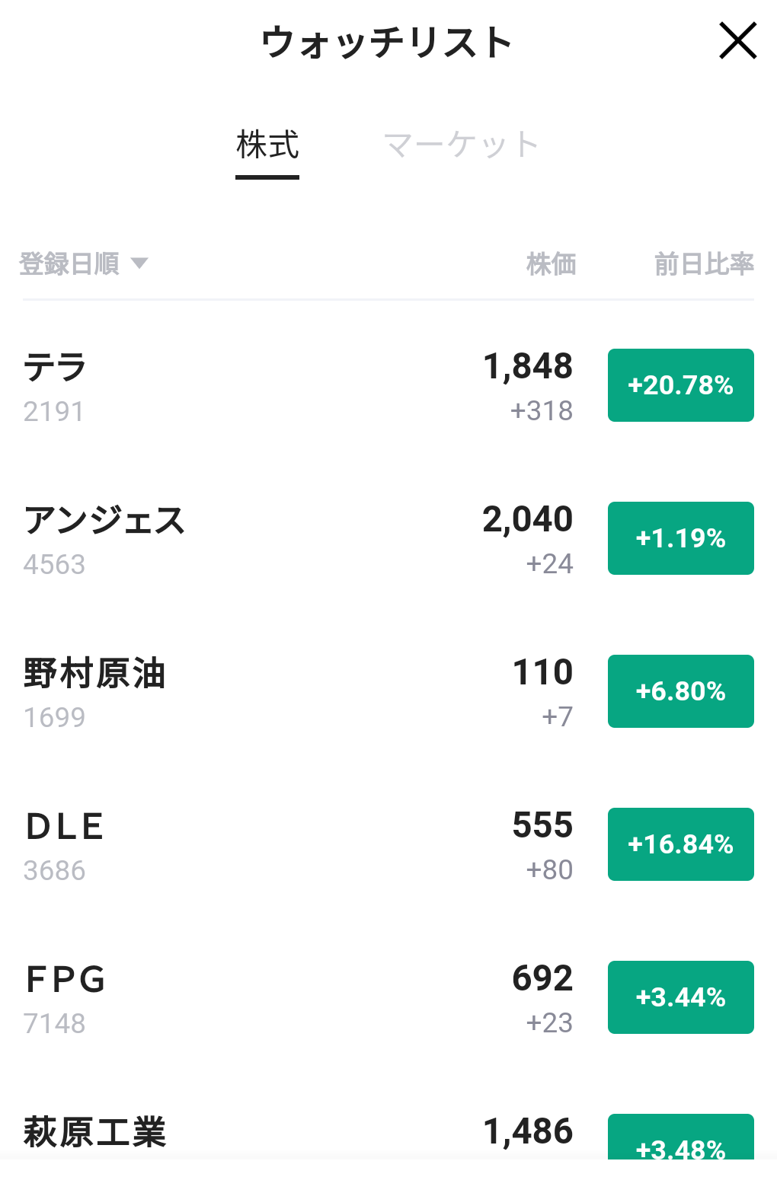Switch to the 株式 tab
Viewport: 777px width, 1177px height.
[267, 145]
